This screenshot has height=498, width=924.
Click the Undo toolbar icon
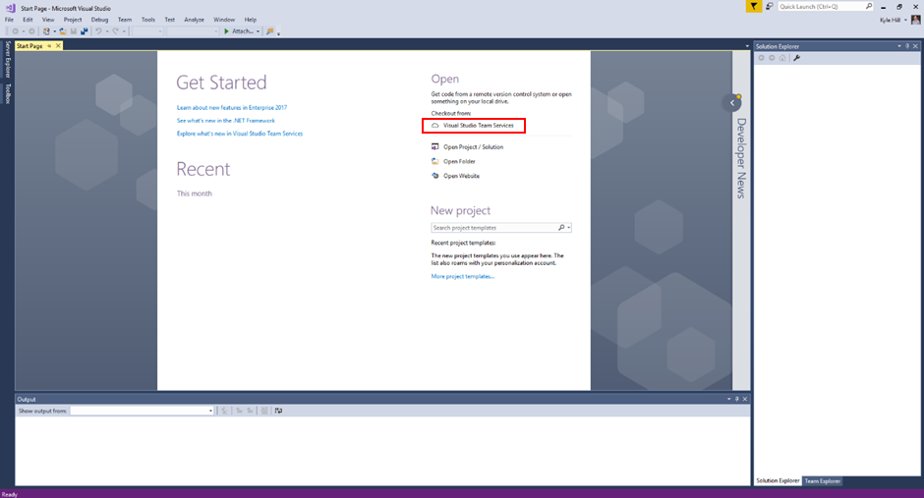point(98,31)
